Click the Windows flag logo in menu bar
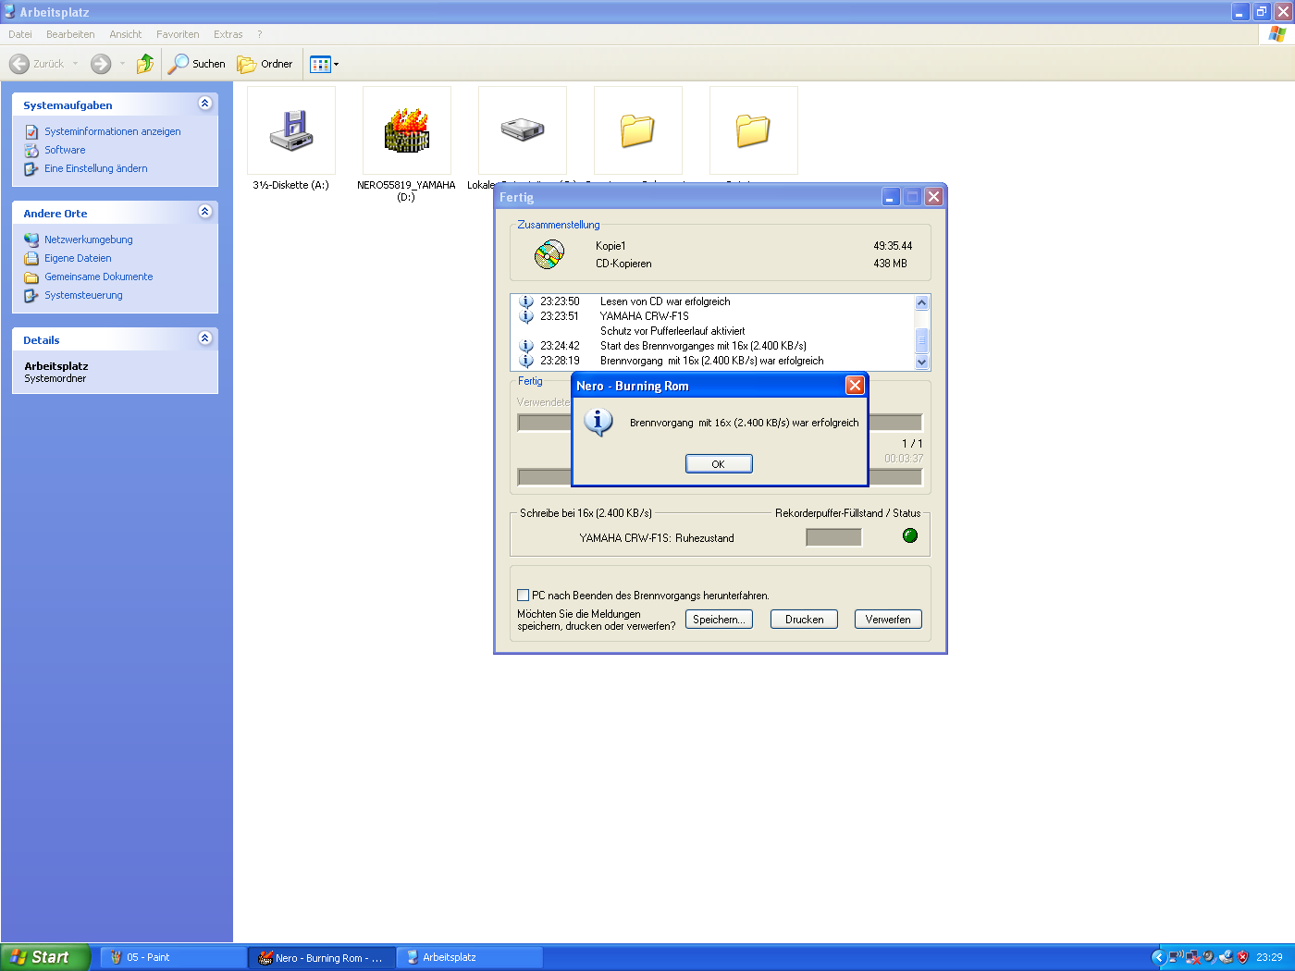 1277,34
